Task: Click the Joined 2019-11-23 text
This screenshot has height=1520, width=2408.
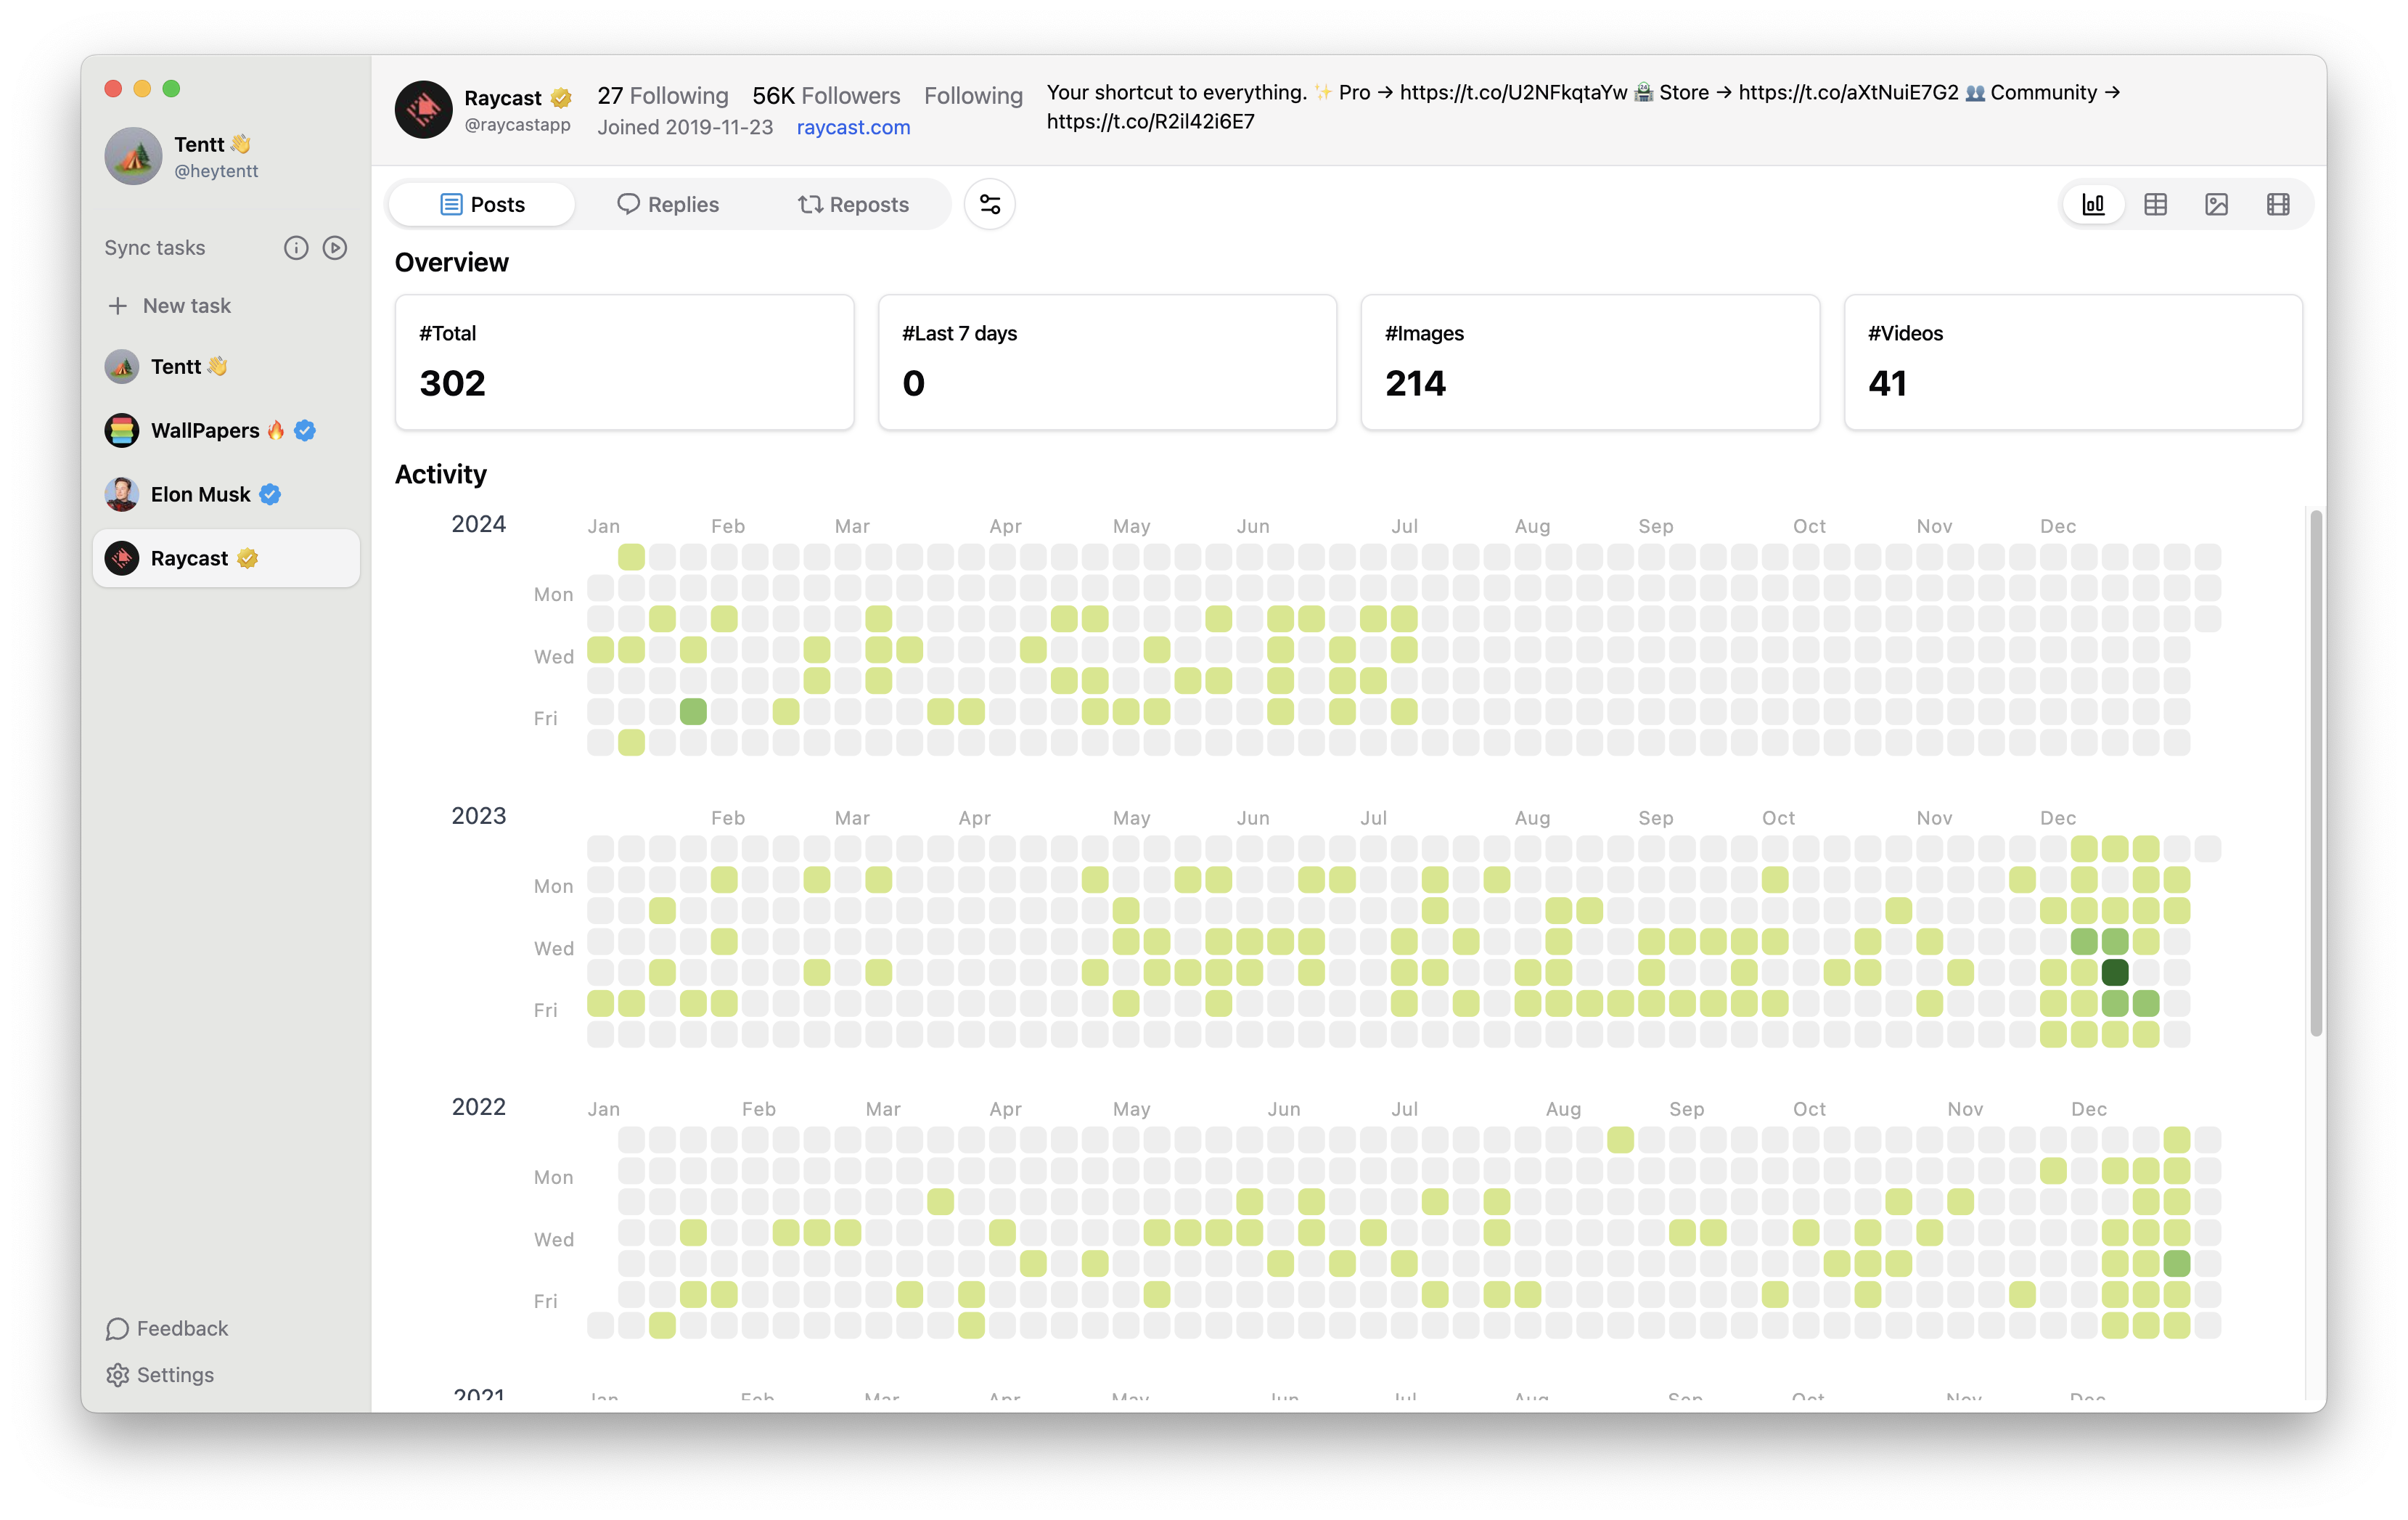Action: click(685, 127)
